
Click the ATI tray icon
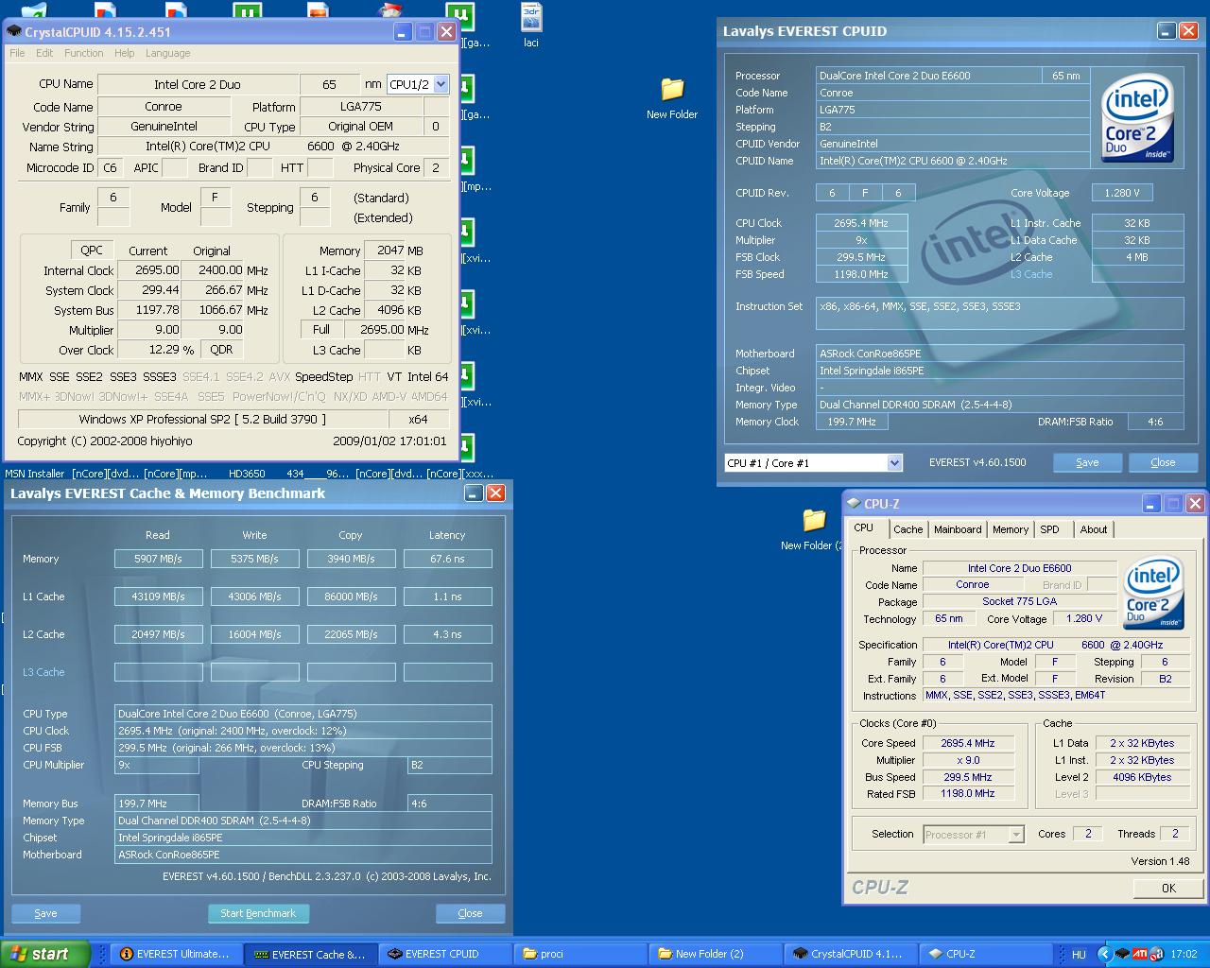point(1139,955)
